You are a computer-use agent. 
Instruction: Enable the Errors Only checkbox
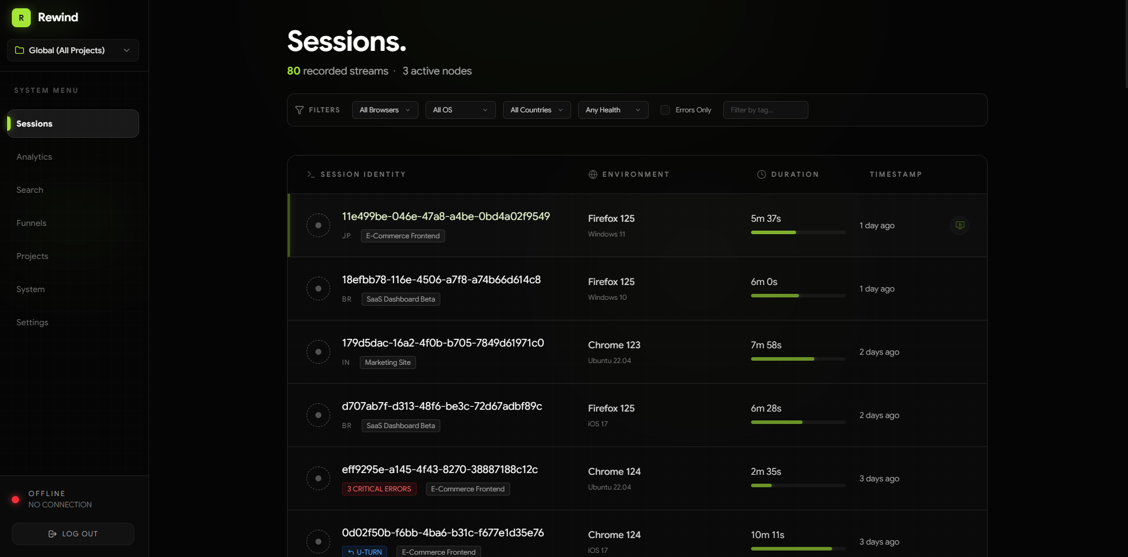click(x=665, y=110)
